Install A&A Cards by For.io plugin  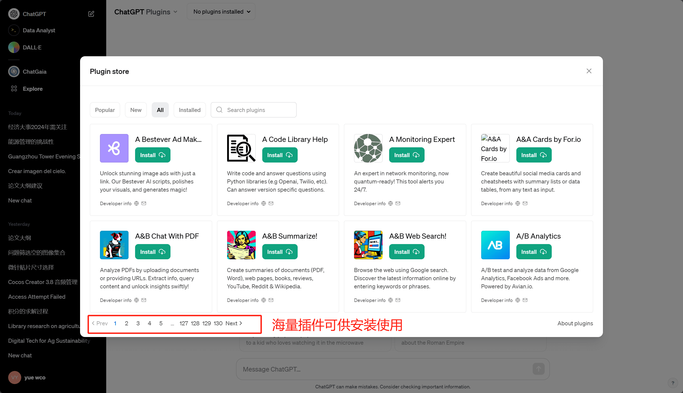coord(533,155)
